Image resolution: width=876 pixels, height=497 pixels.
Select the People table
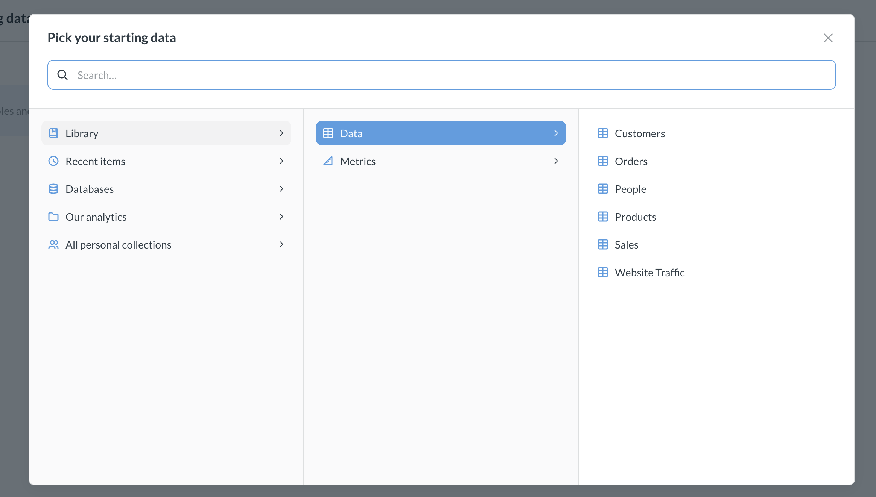pos(630,189)
